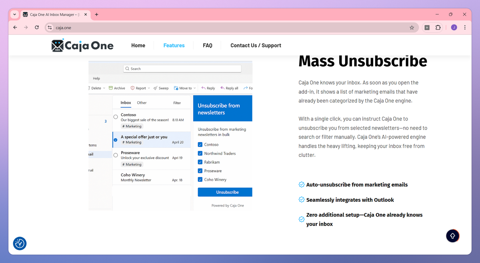Open the J profile avatar

click(x=454, y=28)
